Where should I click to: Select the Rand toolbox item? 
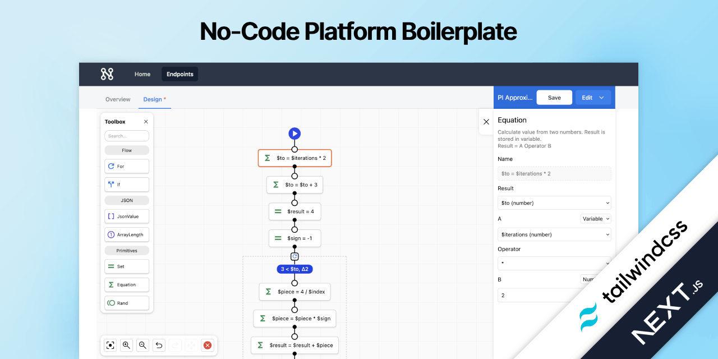127,303
